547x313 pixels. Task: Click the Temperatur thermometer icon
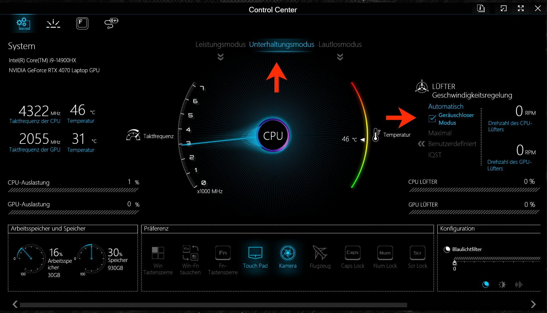coord(376,135)
